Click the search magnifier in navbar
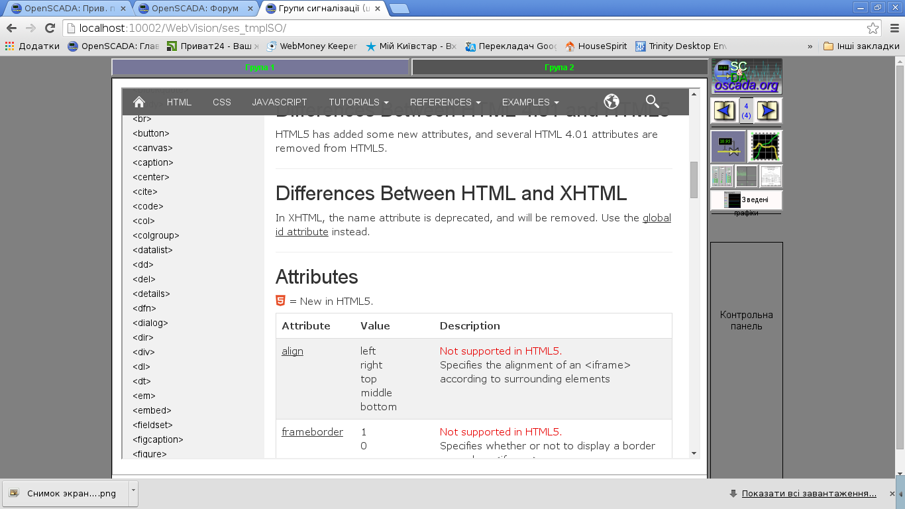 pyautogui.click(x=653, y=101)
